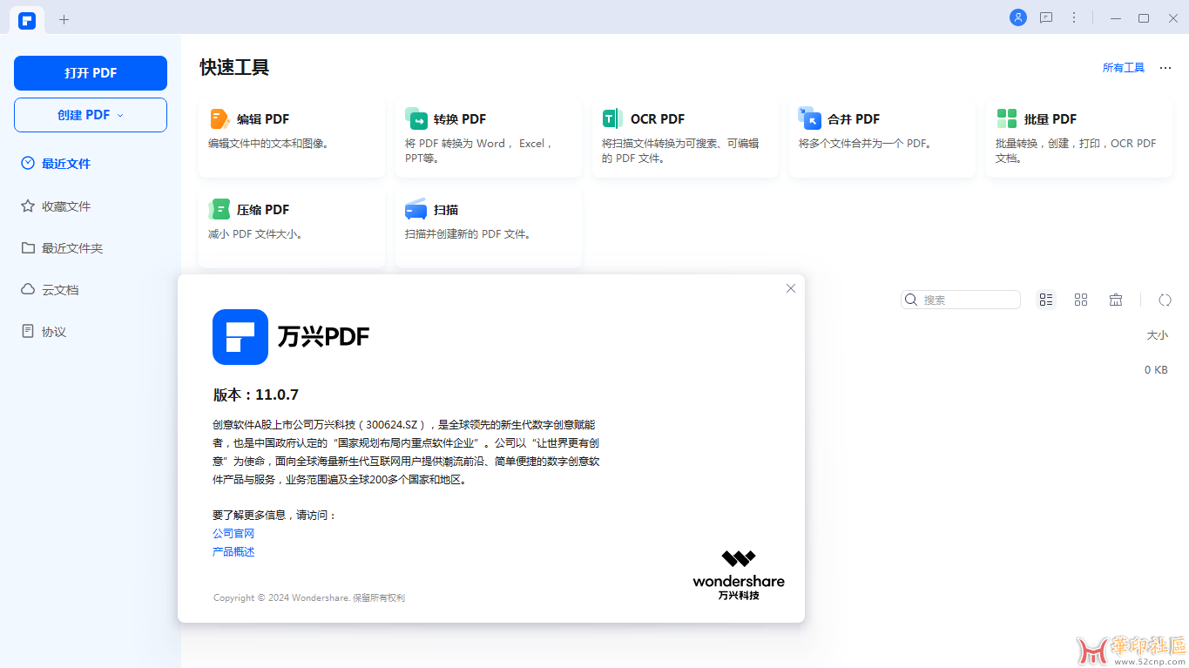
Task: Select 收藏文件 in sidebar
Action: tap(66, 206)
